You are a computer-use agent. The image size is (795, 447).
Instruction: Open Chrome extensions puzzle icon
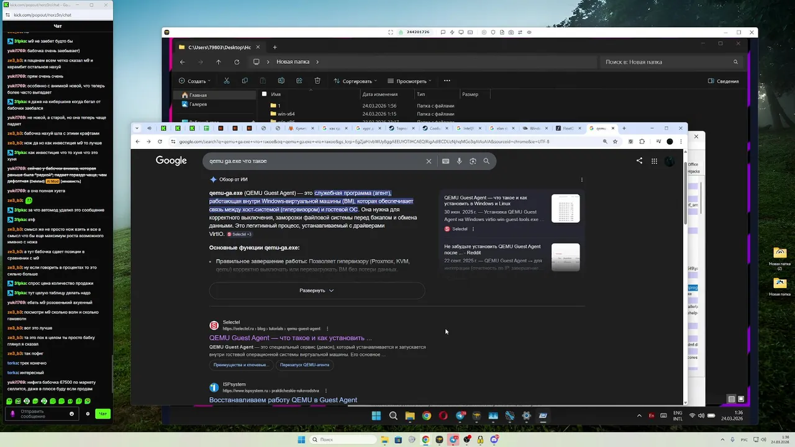point(642,142)
